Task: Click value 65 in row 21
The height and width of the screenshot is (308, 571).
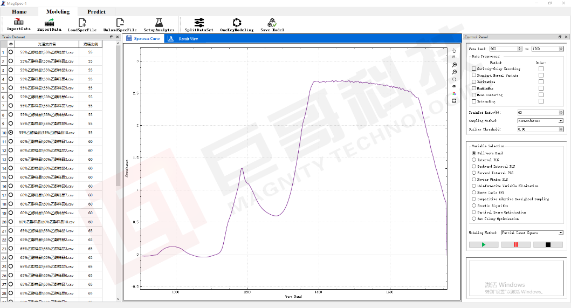Action: pyautogui.click(x=90, y=231)
